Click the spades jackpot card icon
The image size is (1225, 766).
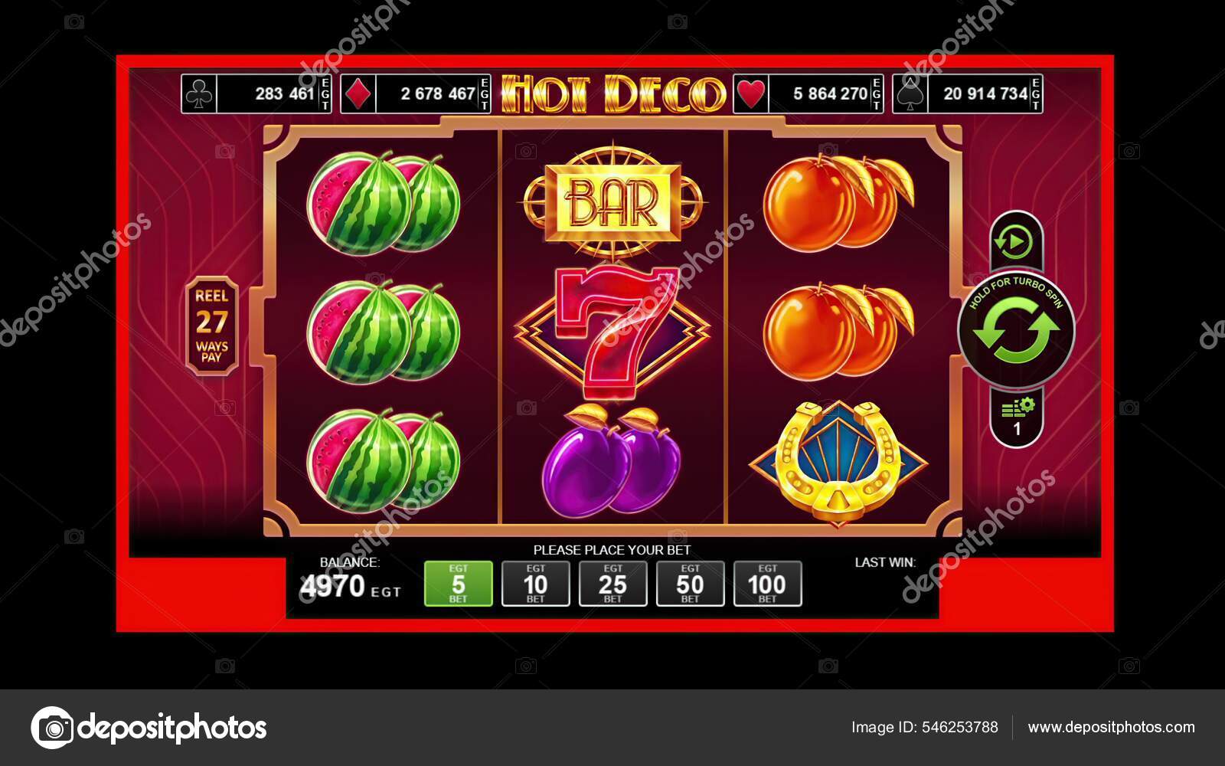coord(910,94)
